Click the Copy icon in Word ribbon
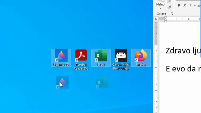Screen dimensions: 201x113 [x=169, y=2]
